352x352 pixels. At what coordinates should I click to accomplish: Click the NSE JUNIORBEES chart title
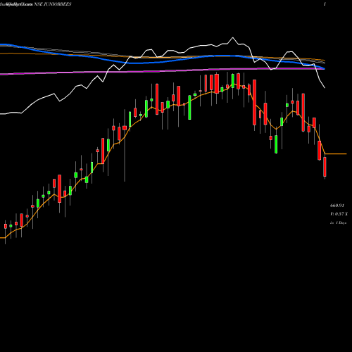coord(53,4)
